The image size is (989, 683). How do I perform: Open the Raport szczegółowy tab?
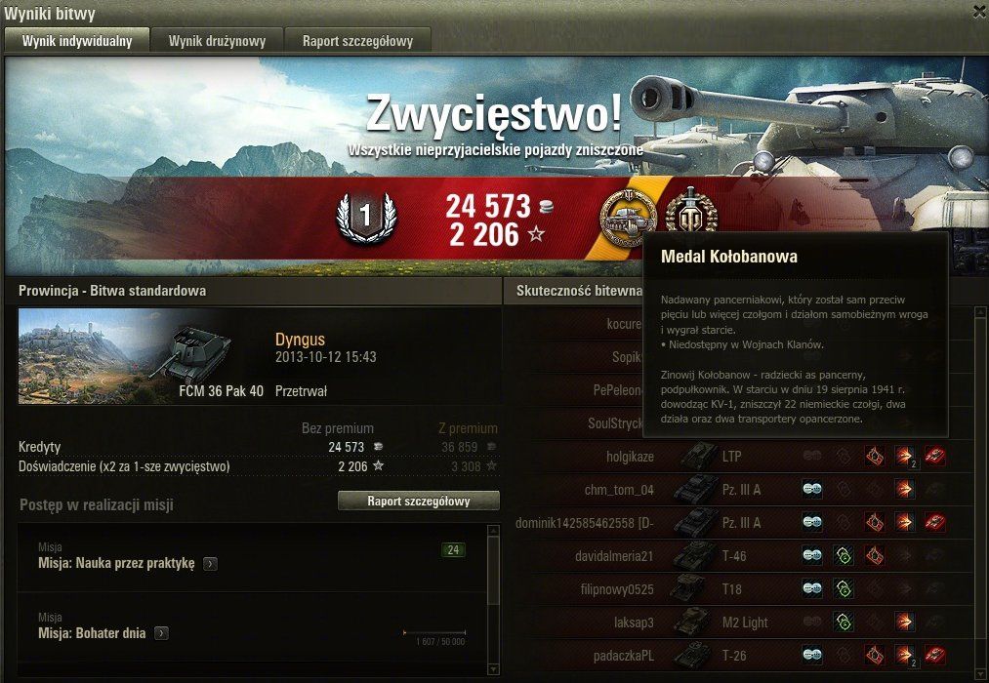(357, 41)
